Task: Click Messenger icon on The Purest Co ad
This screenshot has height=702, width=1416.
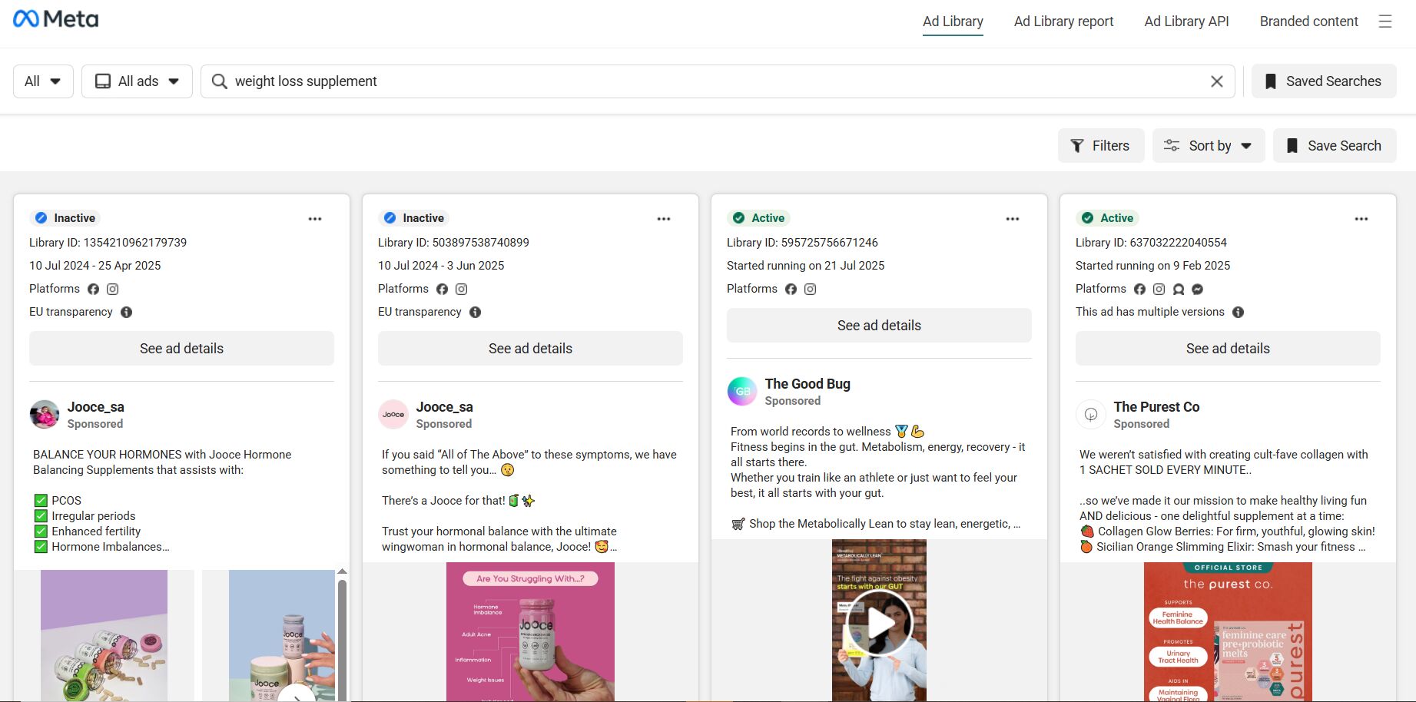Action: click(x=1198, y=290)
